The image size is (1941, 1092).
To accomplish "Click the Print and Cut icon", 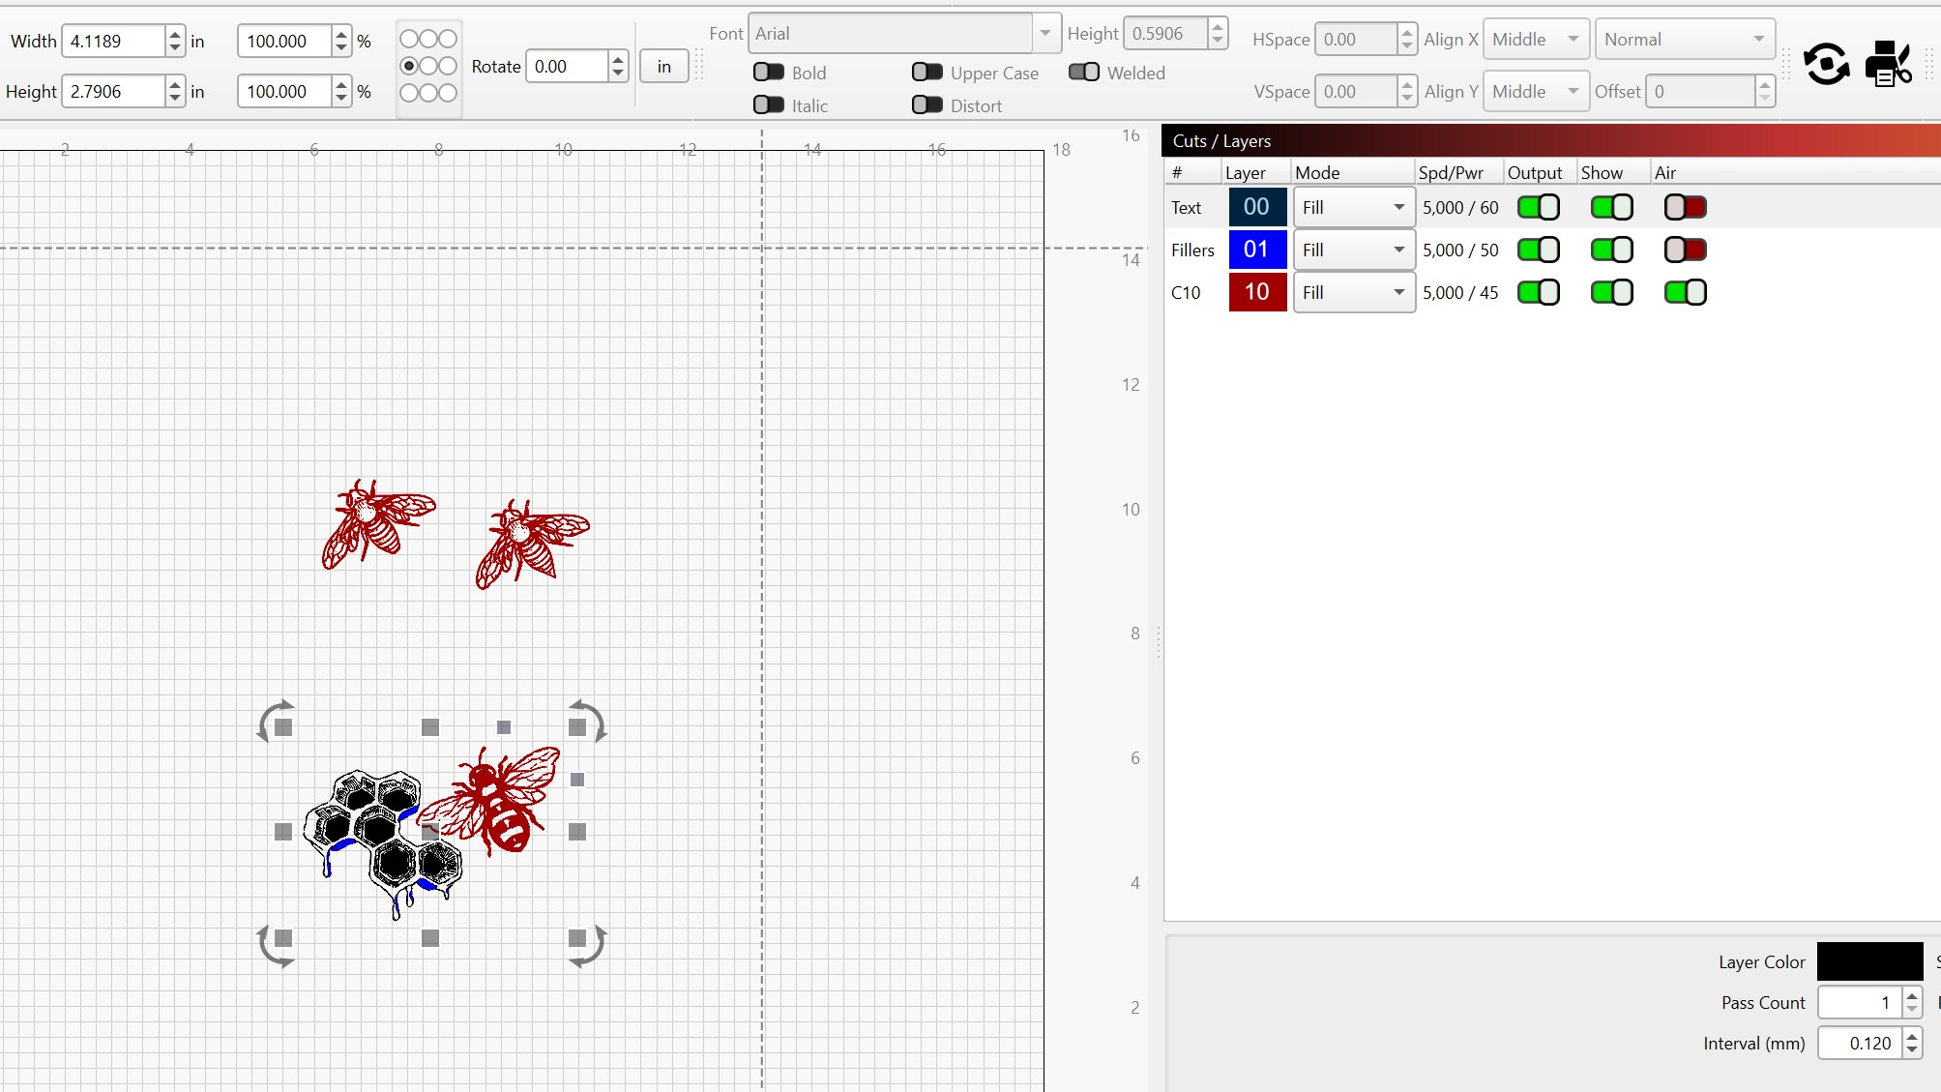I will (x=1887, y=64).
